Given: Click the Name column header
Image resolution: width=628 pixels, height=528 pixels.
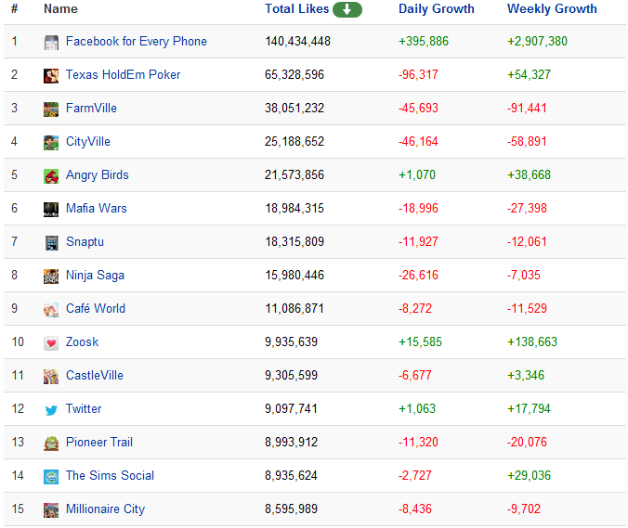Looking at the screenshot, I should pyautogui.click(x=60, y=8).
